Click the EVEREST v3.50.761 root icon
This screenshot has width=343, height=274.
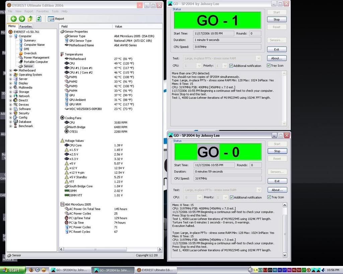click(x=10, y=32)
